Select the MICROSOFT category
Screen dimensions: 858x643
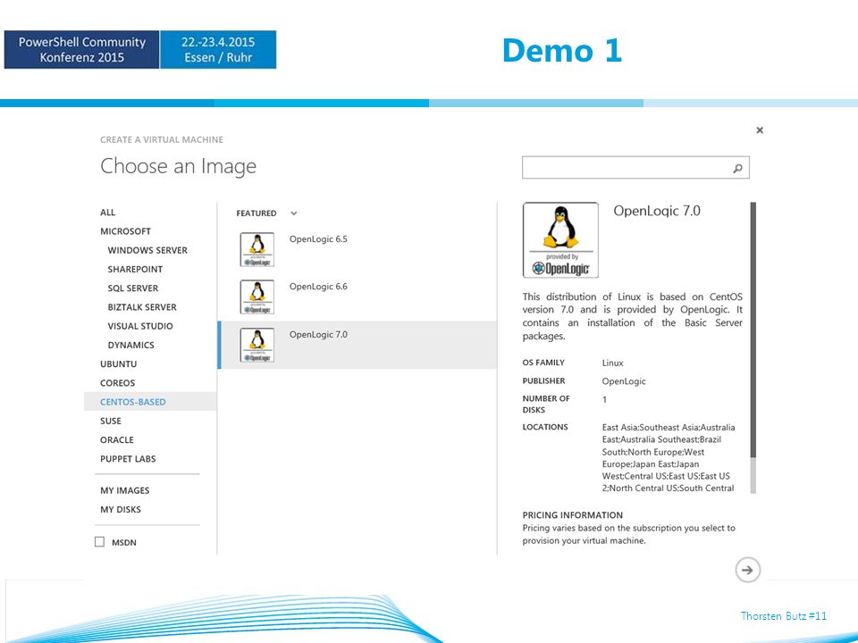tap(125, 231)
